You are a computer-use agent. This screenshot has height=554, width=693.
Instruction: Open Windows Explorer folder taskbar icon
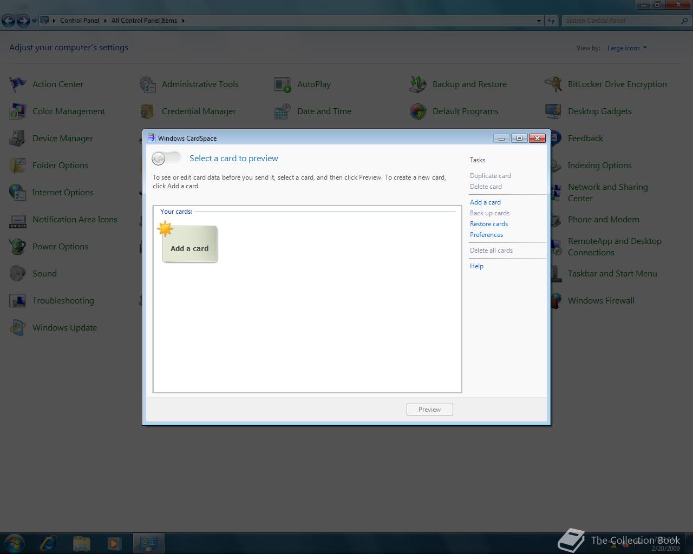click(x=81, y=543)
